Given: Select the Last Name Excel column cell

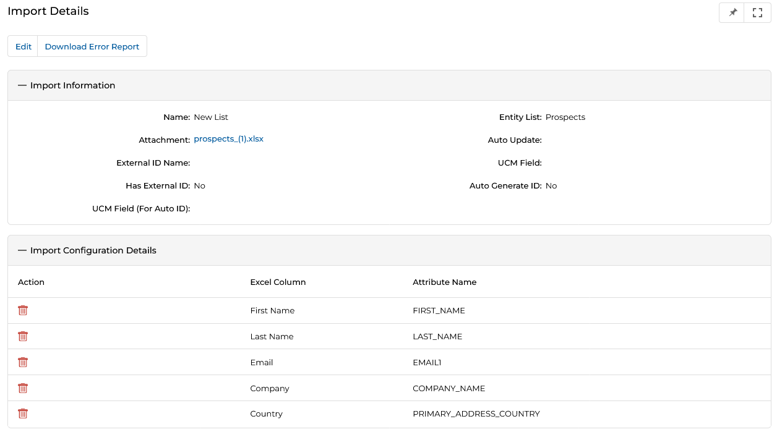Looking at the screenshot, I should [272, 336].
